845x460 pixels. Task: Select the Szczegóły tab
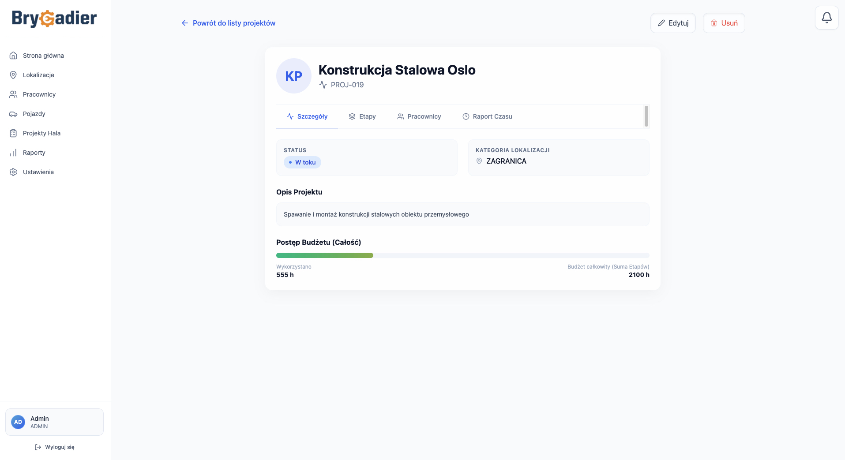[x=307, y=116]
